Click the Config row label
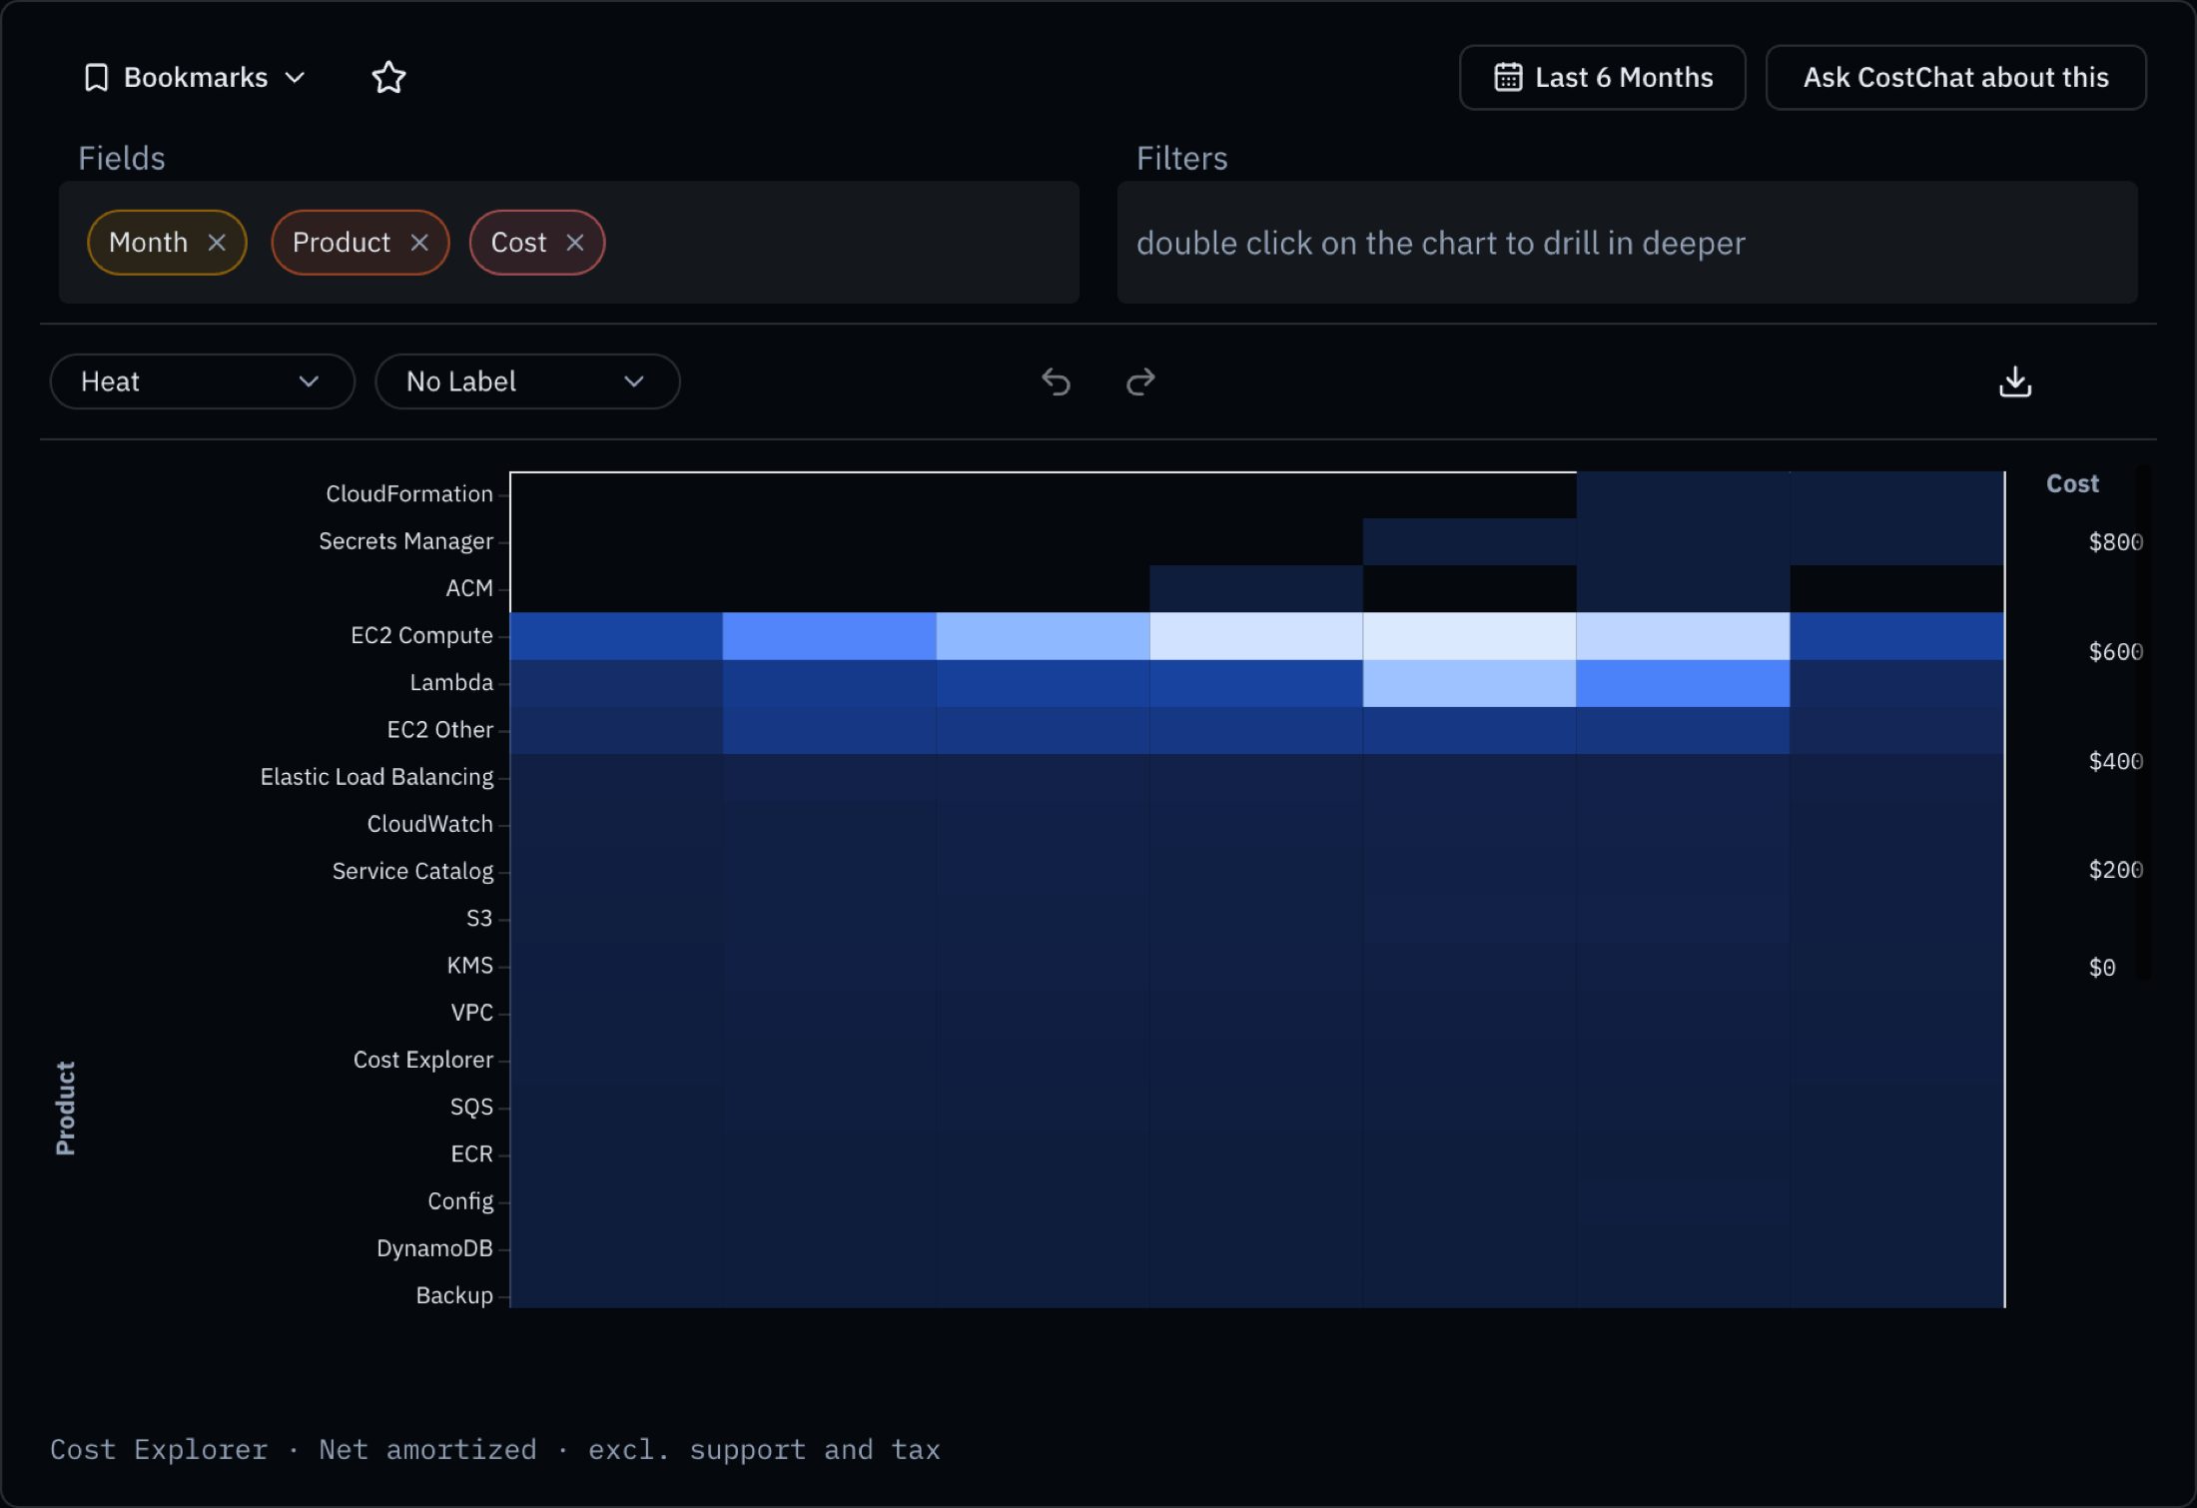Screen dimensions: 2197x1508 click(460, 1201)
